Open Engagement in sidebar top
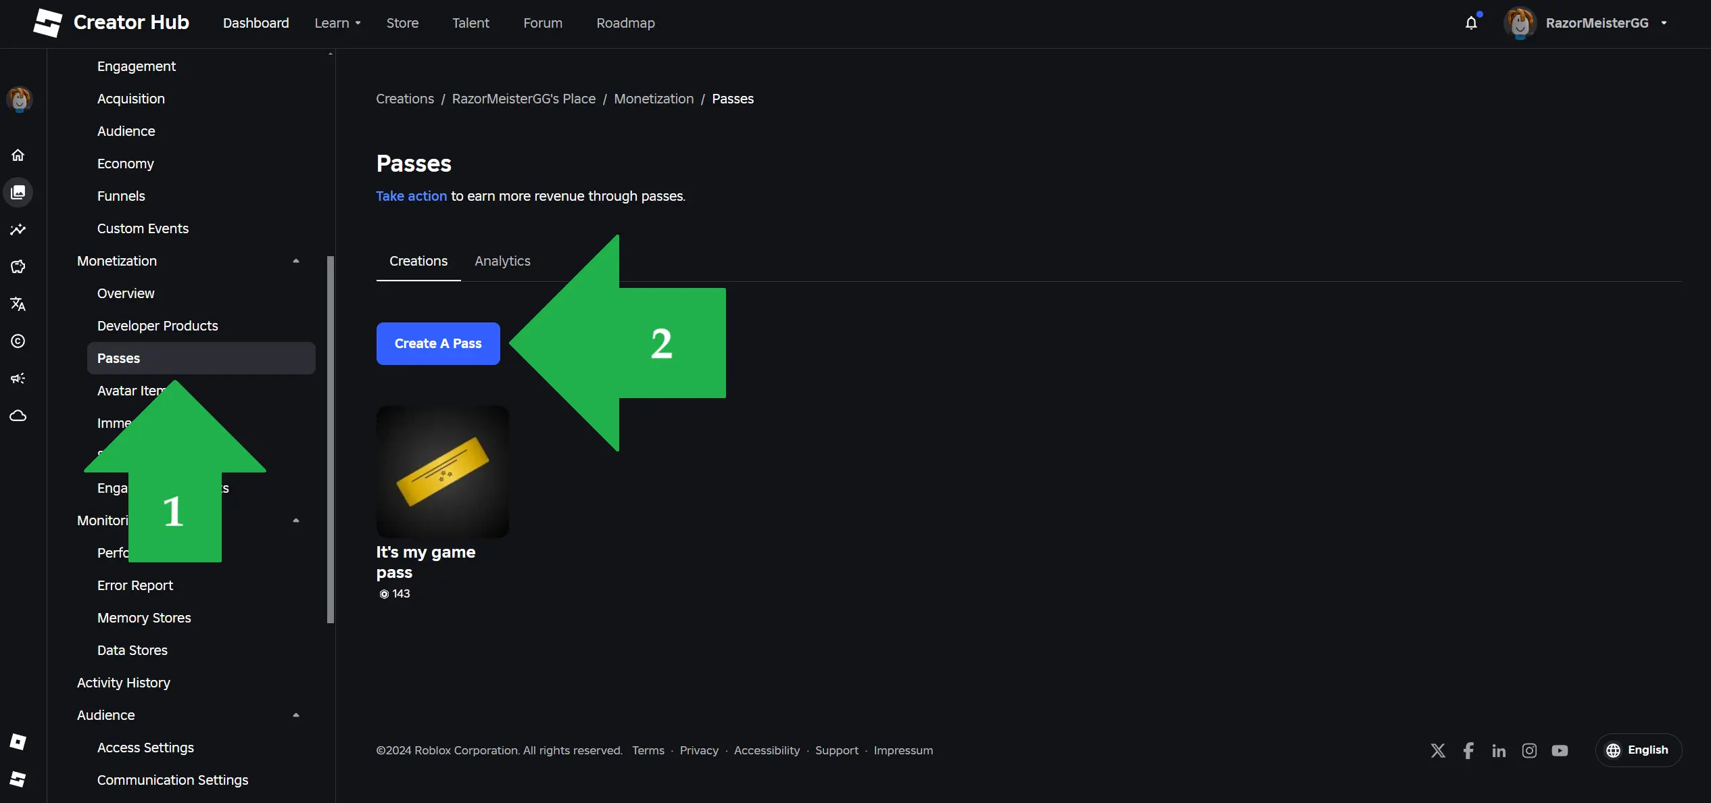 137,66
